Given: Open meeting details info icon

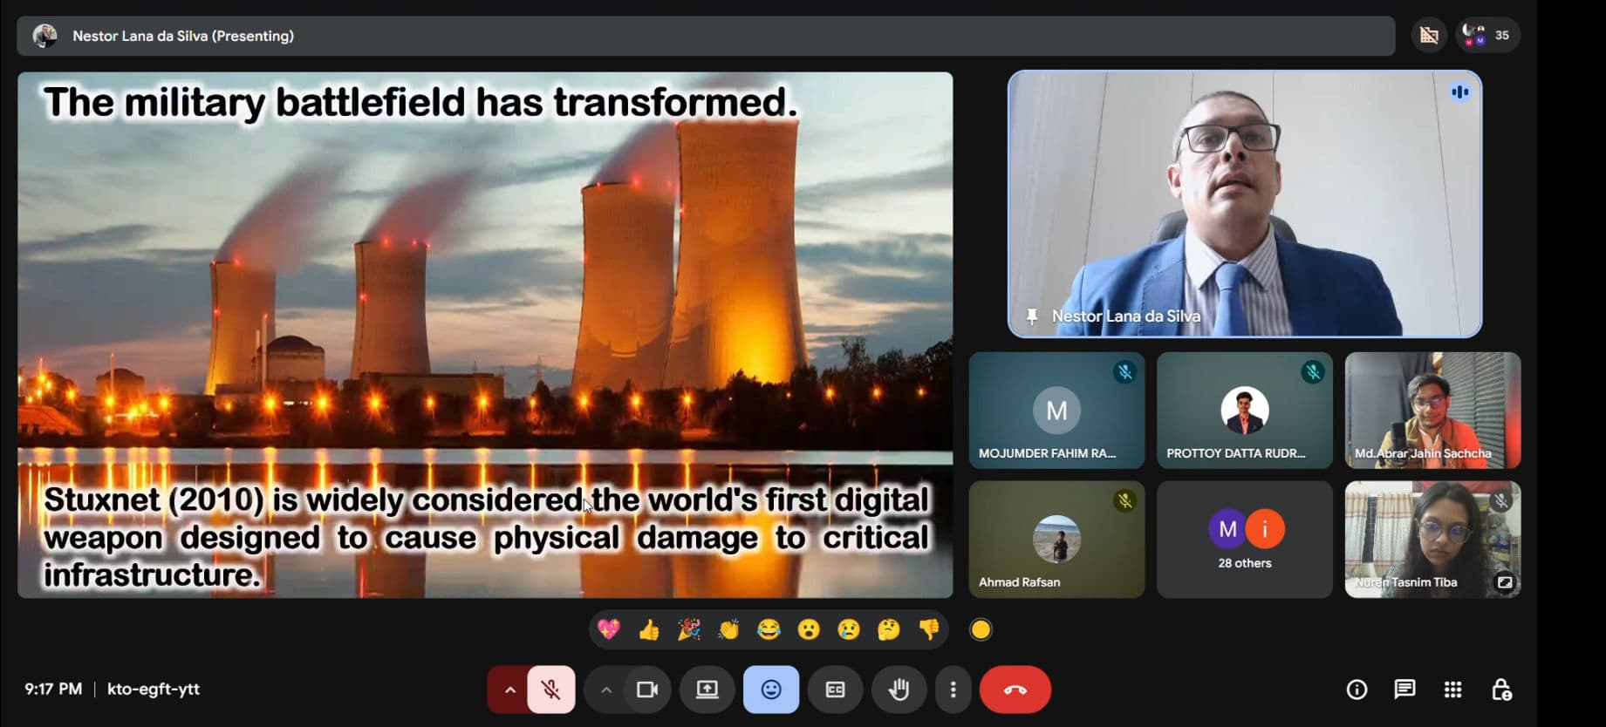Looking at the screenshot, I should pyautogui.click(x=1357, y=690).
